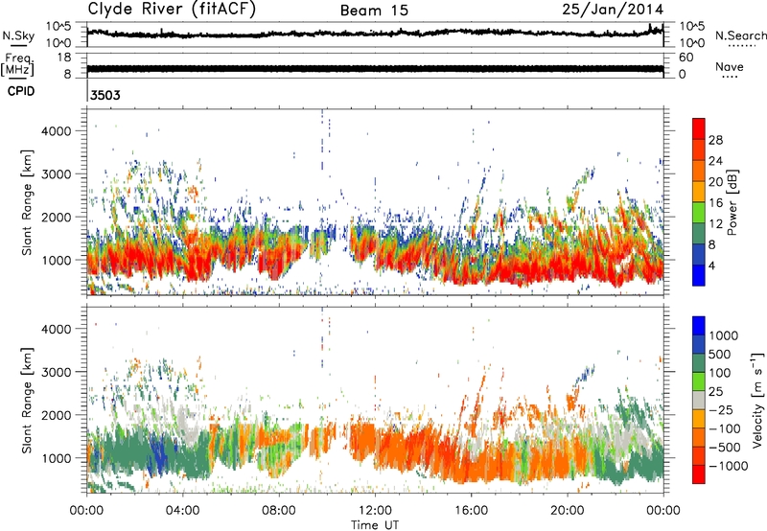The height and width of the screenshot is (531, 767).
Task: Click the "4000" tick of the velocity panel
Action: (57, 329)
